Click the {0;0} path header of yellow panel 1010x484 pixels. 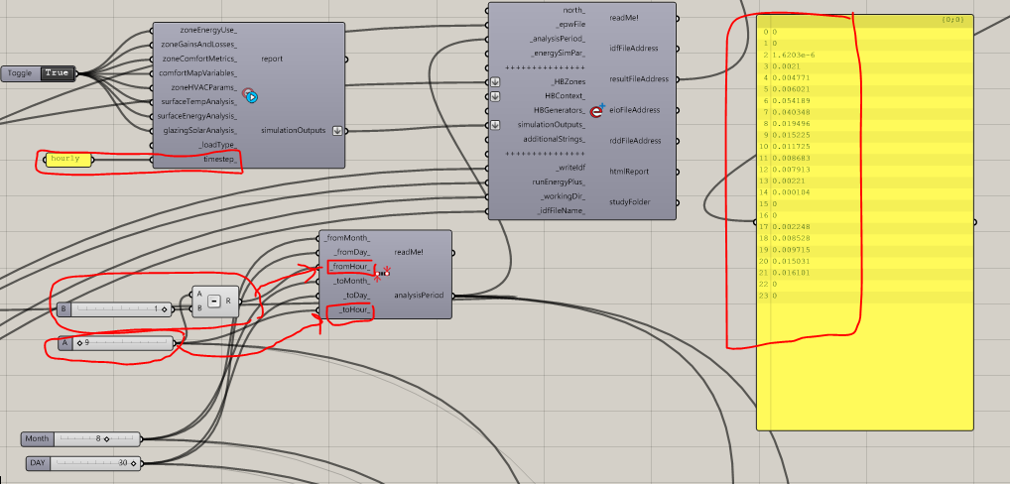click(952, 20)
